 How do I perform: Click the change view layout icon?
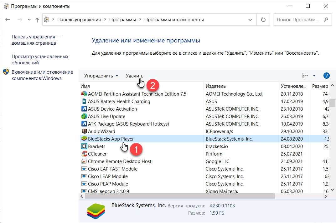click(305, 76)
